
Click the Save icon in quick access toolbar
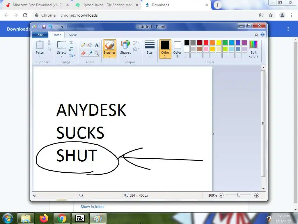point(44,27)
